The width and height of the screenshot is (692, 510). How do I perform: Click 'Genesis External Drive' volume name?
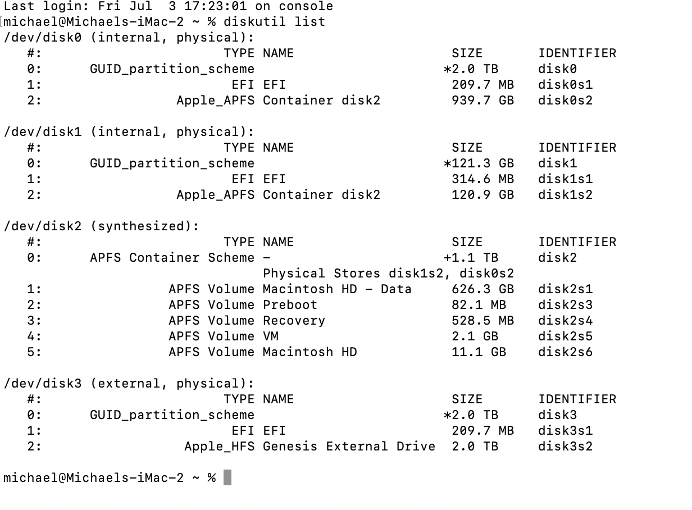point(349,447)
